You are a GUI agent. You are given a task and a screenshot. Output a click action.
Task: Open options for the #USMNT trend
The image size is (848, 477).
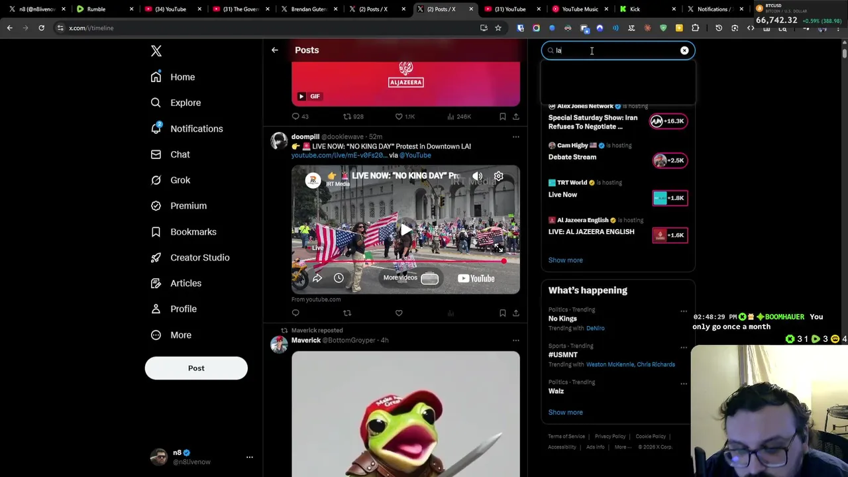684,348
